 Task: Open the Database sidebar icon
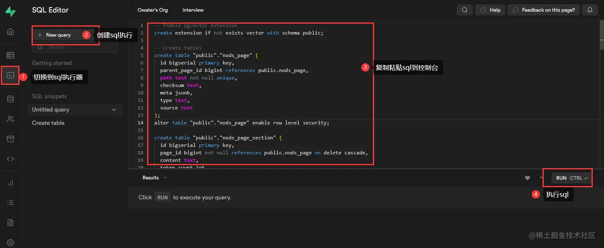tap(10, 99)
